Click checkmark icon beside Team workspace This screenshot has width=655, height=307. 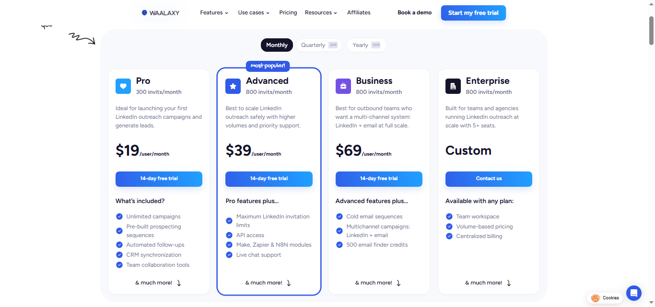click(449, 216)
